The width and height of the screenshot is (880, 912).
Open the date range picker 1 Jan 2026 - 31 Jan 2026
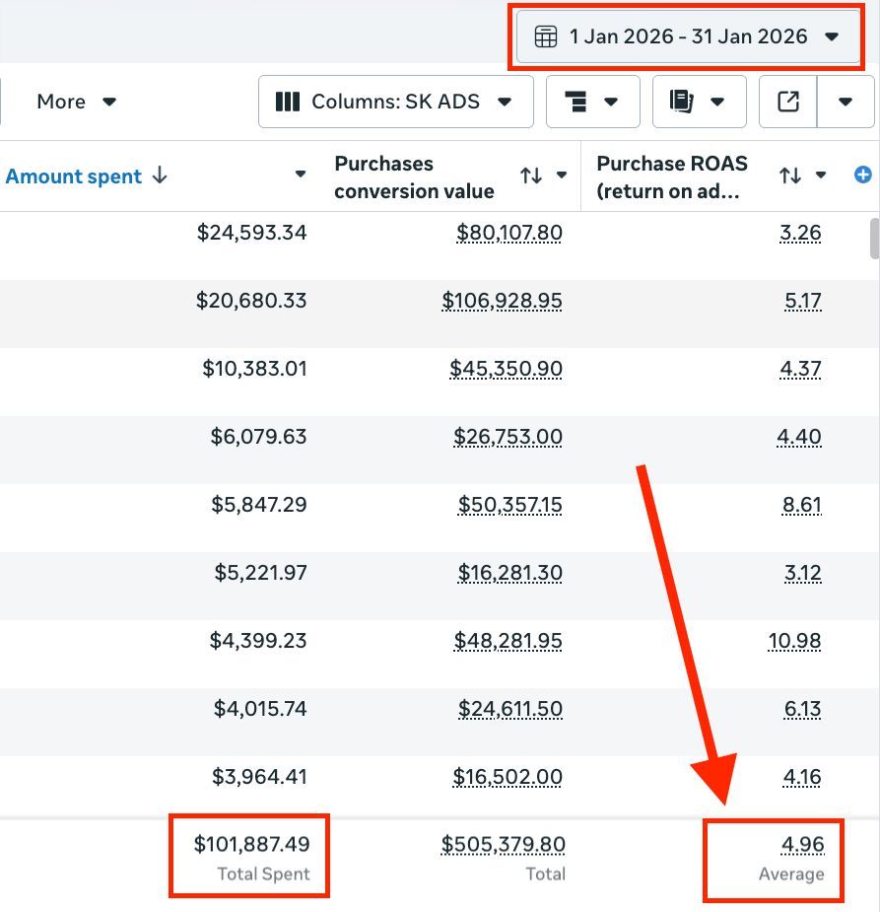coord(688,36)
